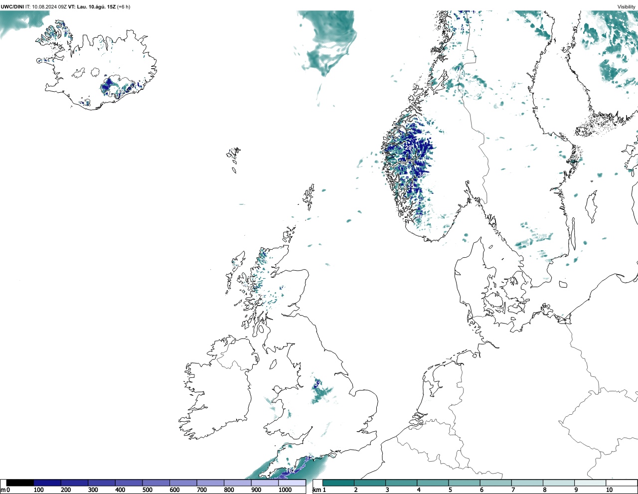
Task: Click the 6–7 km legend swatch
Action: [495, 483]
